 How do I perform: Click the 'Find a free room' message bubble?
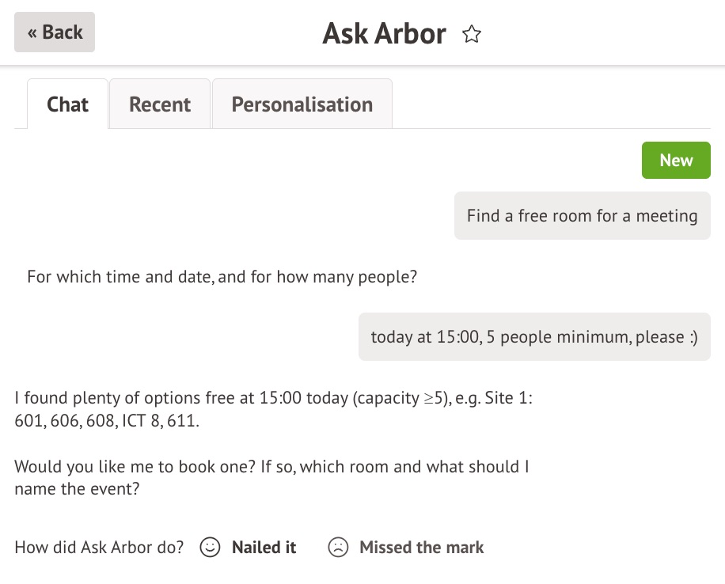pos(582,215)
